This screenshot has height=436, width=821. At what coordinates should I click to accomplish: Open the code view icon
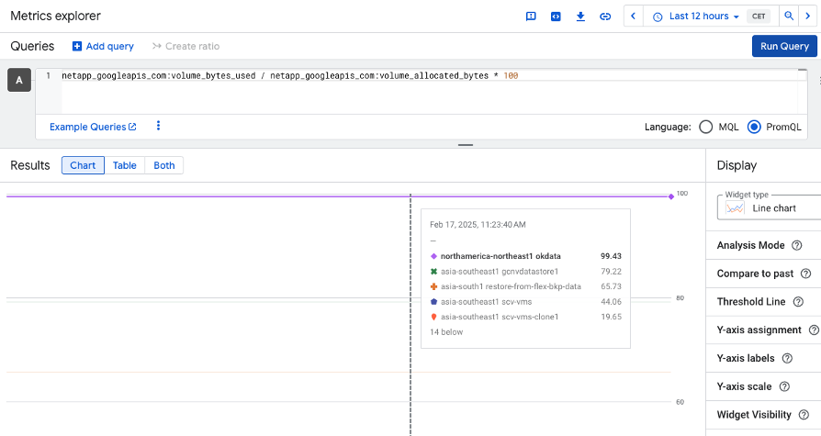click(x=556, y=17)
